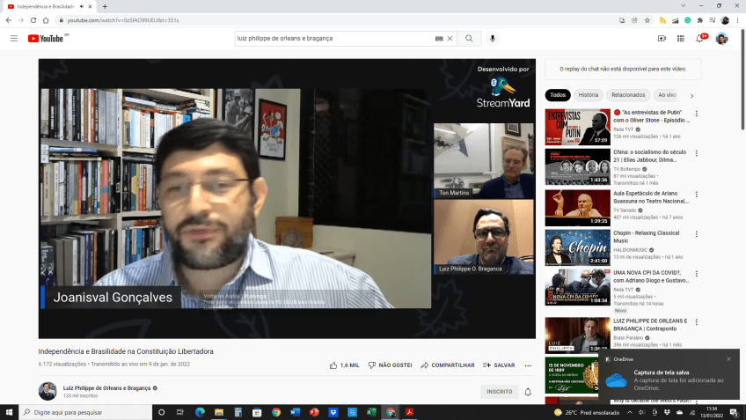This screenshot has width=746, height=420.
Task: Close the OneDrive notification popup
Action: (x=728, y=359)
